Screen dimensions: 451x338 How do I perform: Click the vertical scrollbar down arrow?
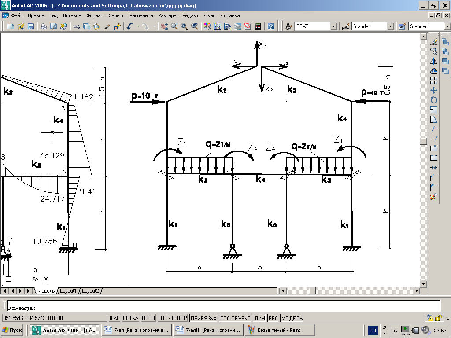point(423,284)
